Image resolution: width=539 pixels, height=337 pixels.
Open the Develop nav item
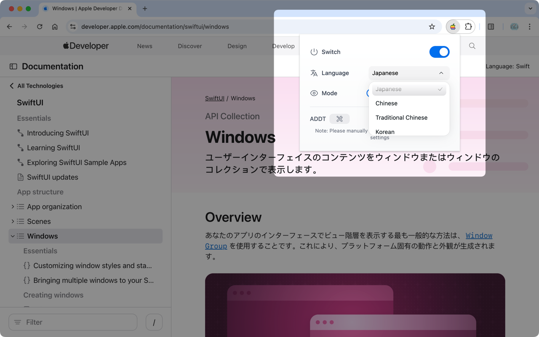[283, 46]
